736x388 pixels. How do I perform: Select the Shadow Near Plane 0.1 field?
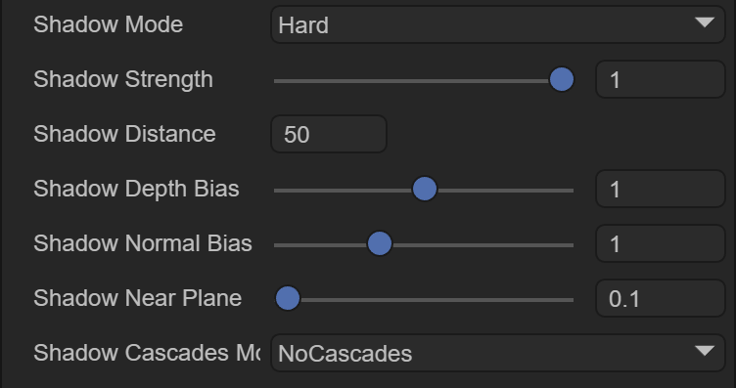(661, 298)
